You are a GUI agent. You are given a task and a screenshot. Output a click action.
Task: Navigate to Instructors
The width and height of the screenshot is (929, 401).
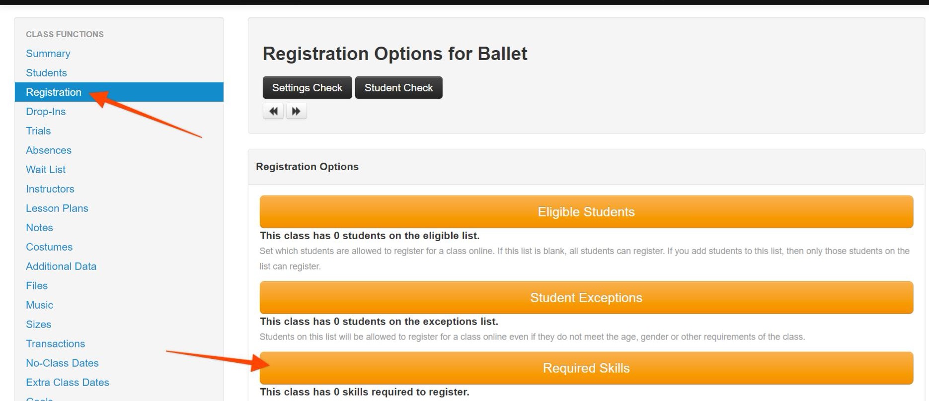click(50, 189)
